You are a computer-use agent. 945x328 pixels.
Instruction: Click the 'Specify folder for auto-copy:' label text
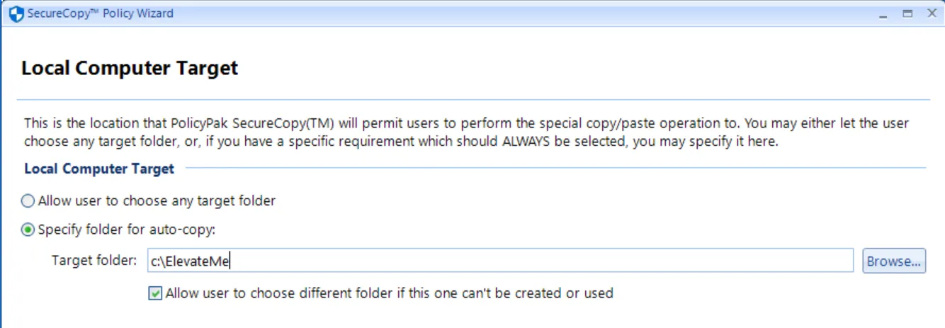126,230
